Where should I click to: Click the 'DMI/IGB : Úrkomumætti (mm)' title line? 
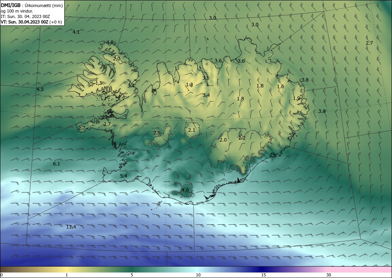[31, 6]
